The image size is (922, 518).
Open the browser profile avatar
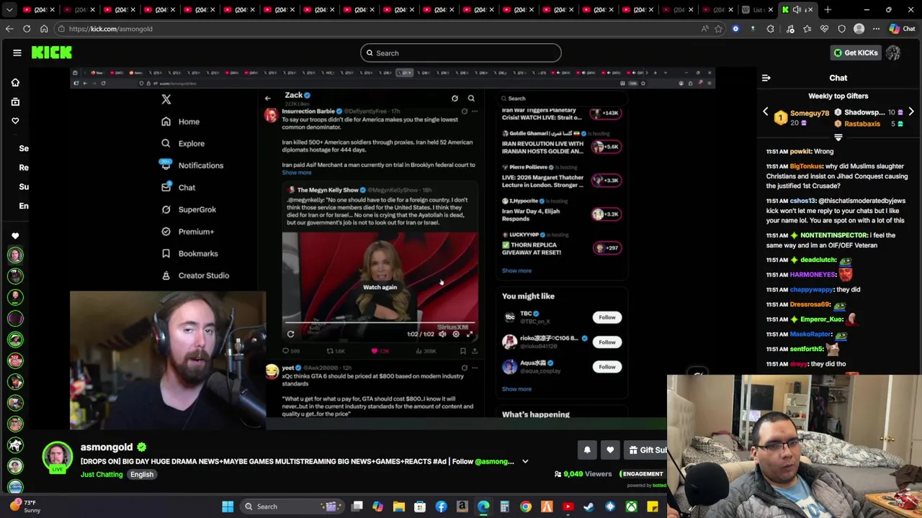859,29
